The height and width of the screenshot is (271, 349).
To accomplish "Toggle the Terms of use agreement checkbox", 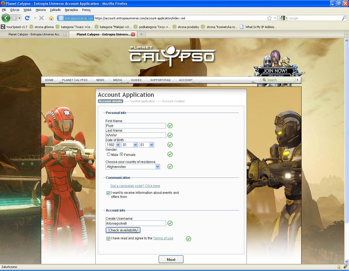I will point(108,239).
